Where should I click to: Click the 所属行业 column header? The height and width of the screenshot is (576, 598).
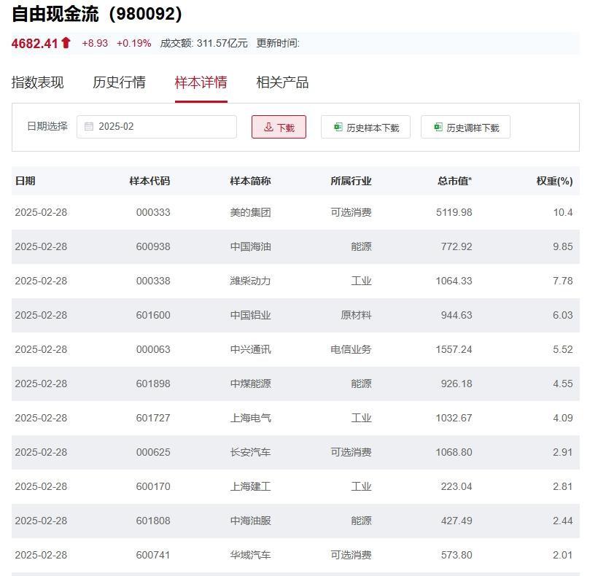click(x=351, y=181)
